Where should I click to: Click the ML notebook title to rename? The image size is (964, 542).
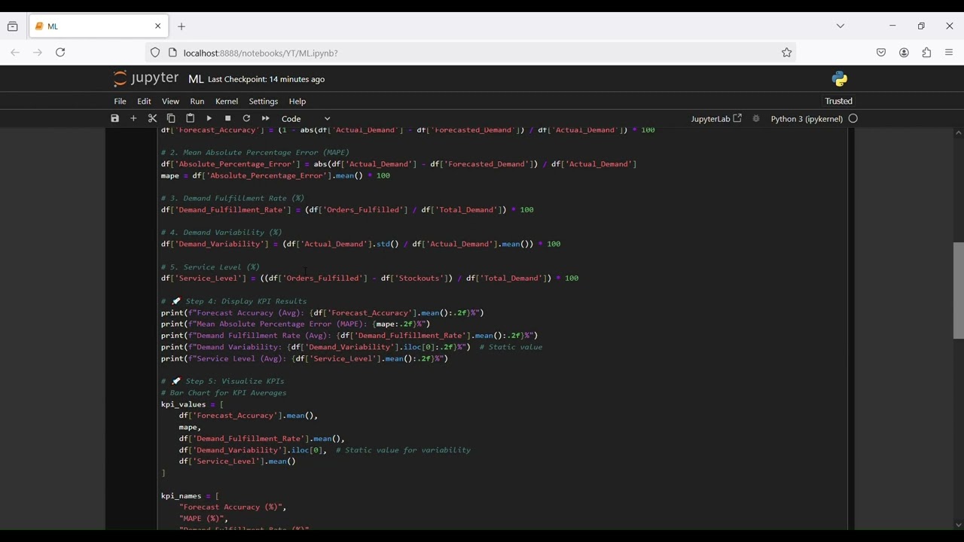point(196,79)
